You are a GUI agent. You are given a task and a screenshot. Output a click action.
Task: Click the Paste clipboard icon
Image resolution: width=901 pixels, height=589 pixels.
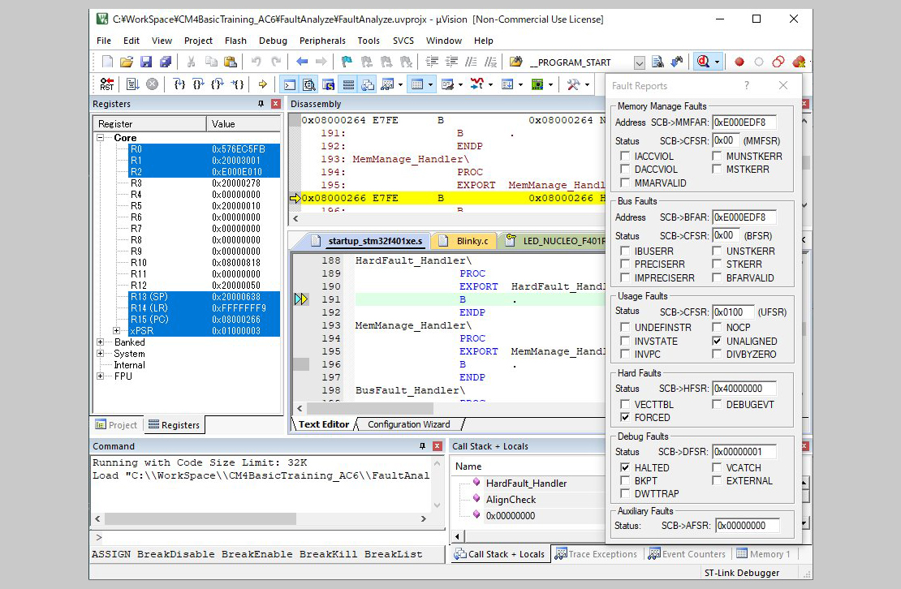[231, 62]
